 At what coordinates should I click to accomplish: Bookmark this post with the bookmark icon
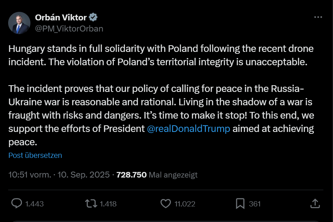240,203
